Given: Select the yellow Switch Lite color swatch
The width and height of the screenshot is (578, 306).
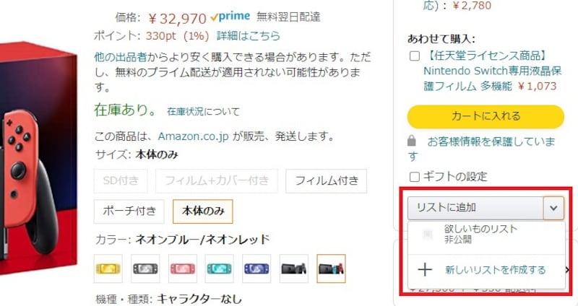Looking at the screenshot, I should click(108, 268).
